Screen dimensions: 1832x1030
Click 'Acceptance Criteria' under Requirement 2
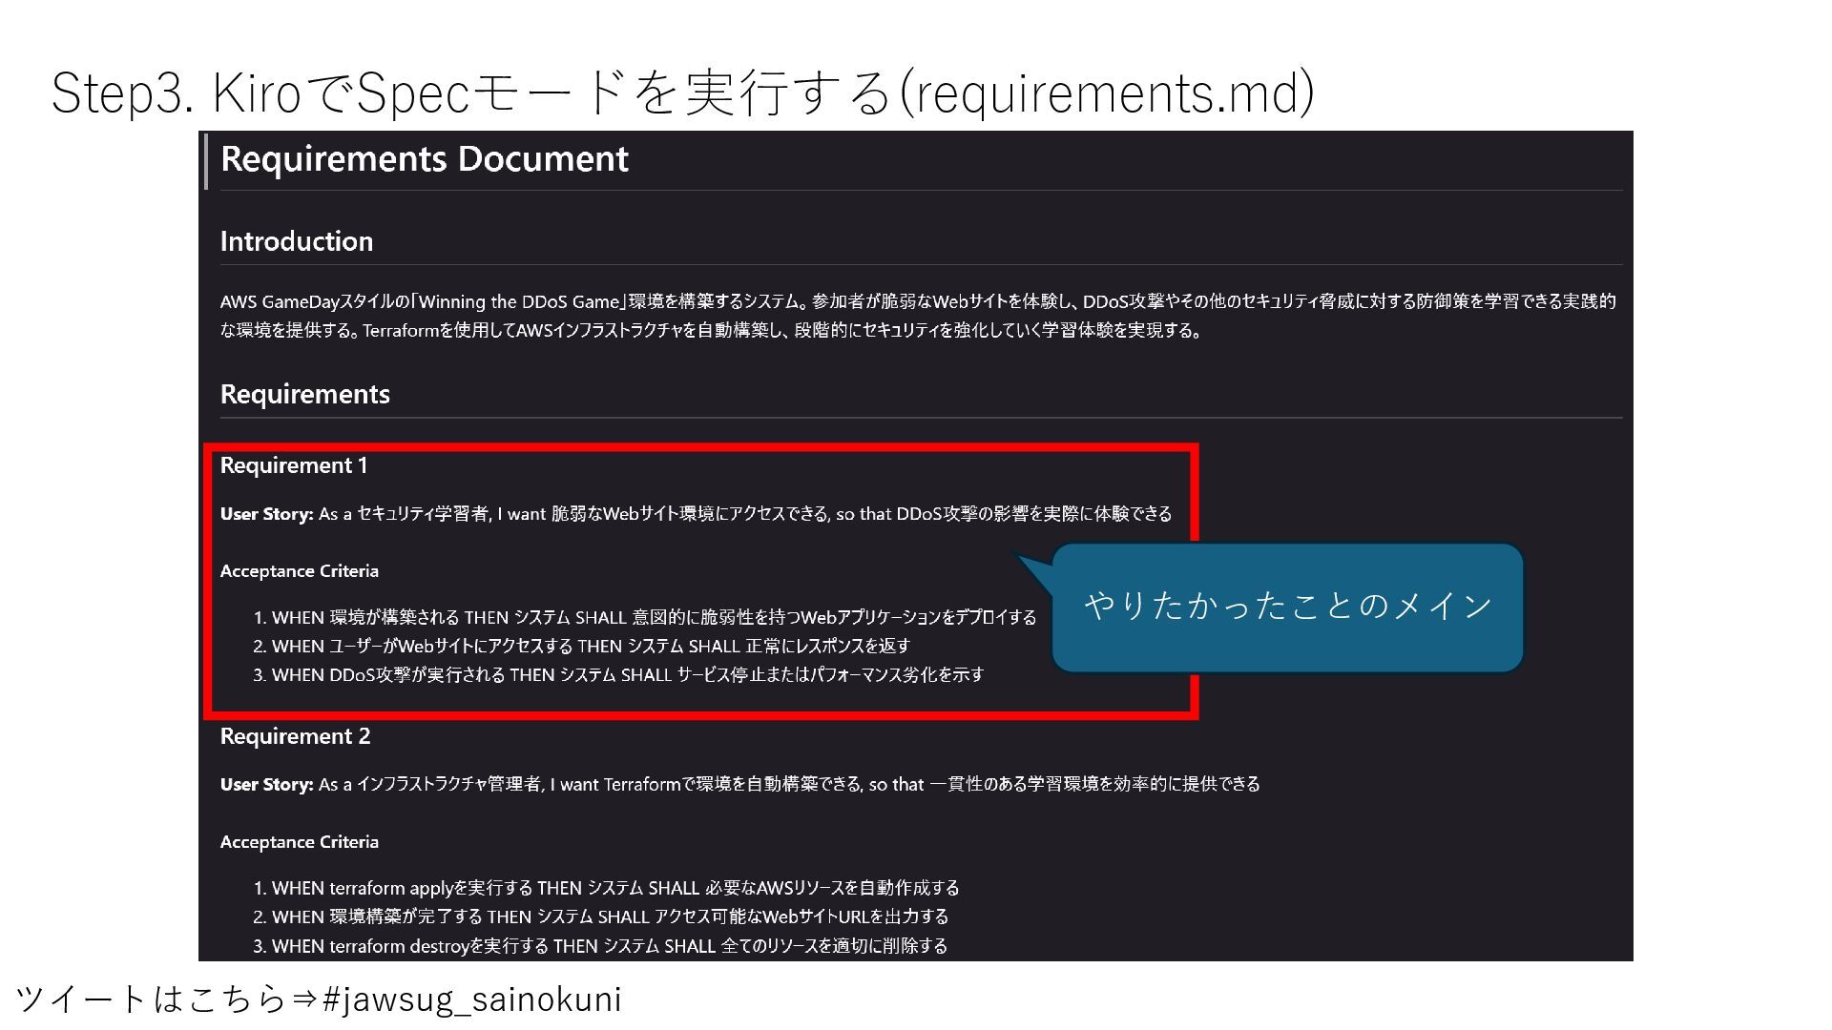[x=300, y=842]
